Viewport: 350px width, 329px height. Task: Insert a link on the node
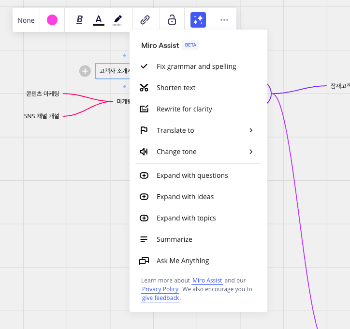[145, 20]
